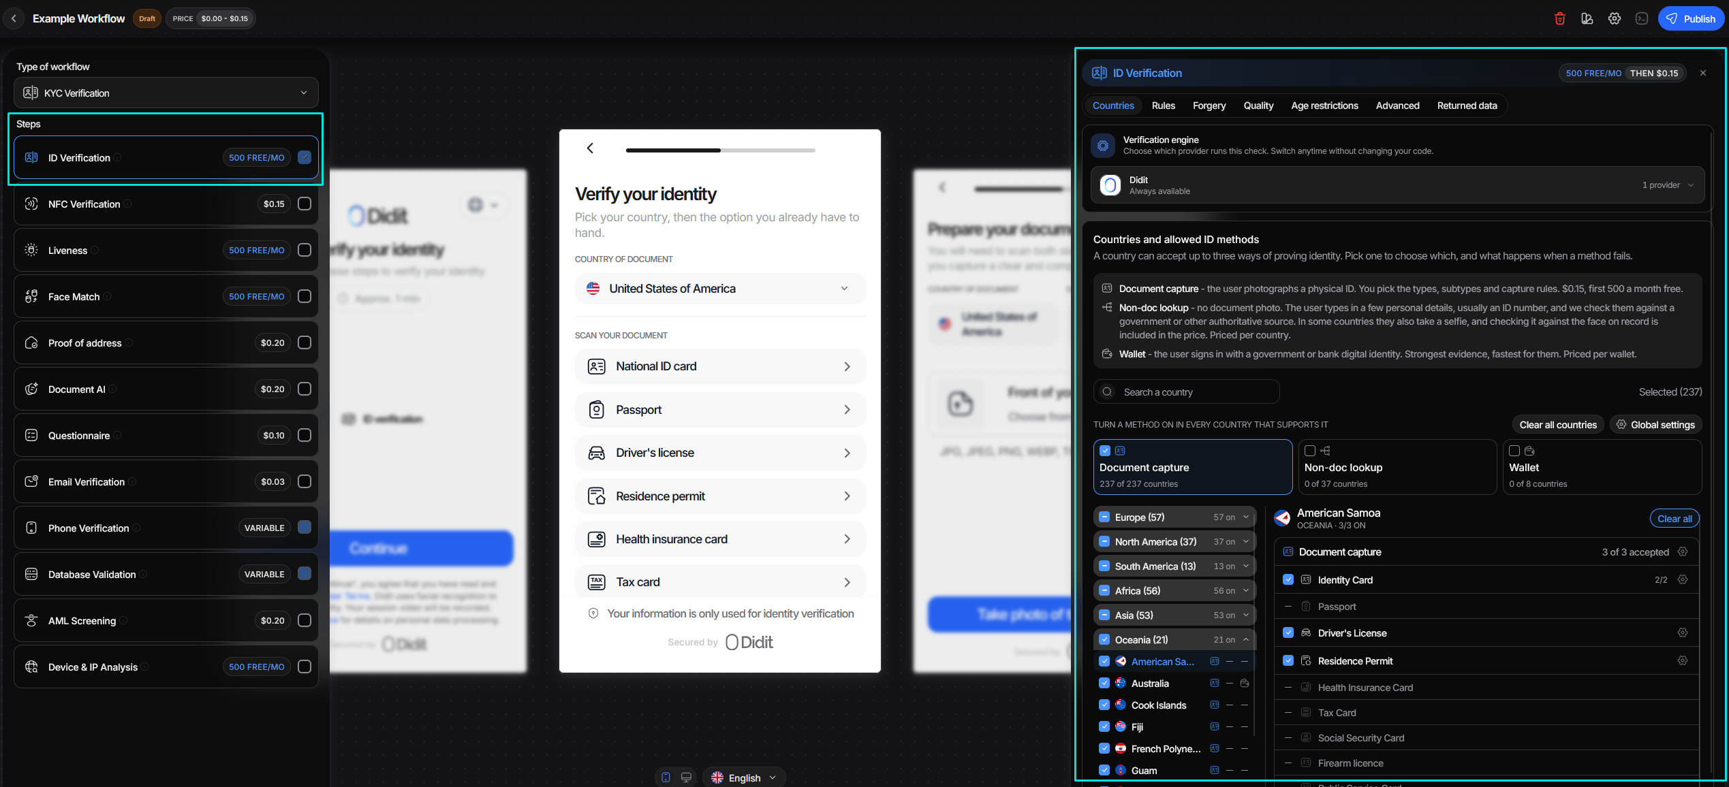Check the Wallet method checkbox

(1514, 451)
